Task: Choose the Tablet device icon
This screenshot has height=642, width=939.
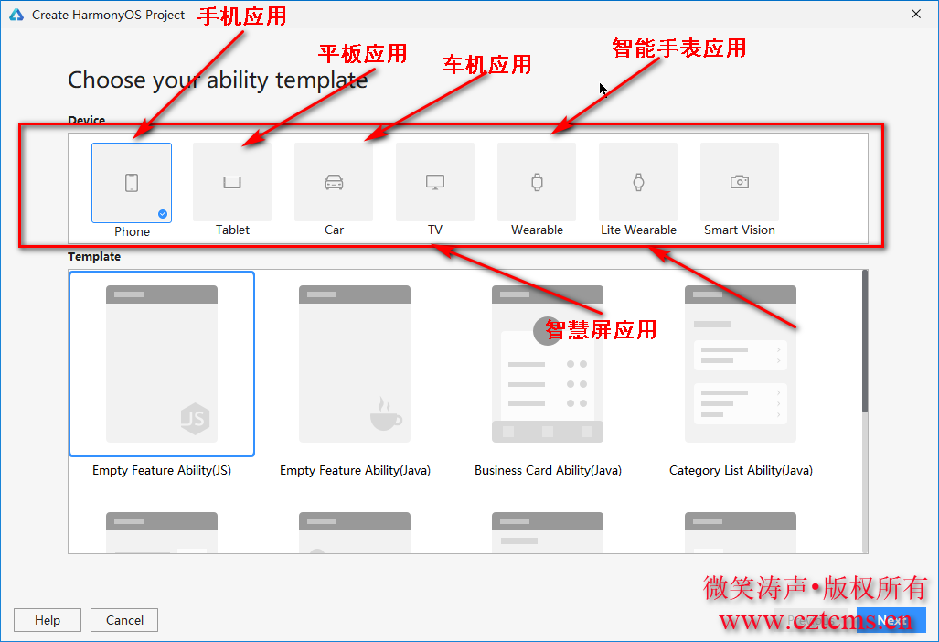Action: click(232, 182)
